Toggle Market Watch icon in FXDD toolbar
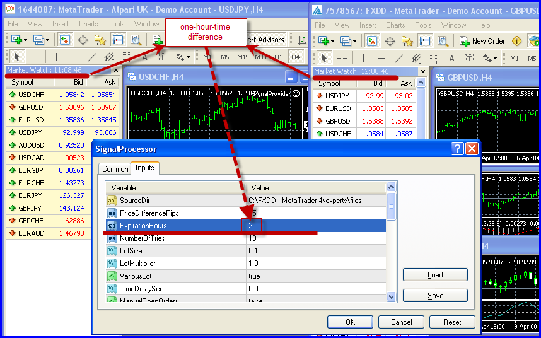Screen dimensions: 541x338 click(x=372, y=41)
